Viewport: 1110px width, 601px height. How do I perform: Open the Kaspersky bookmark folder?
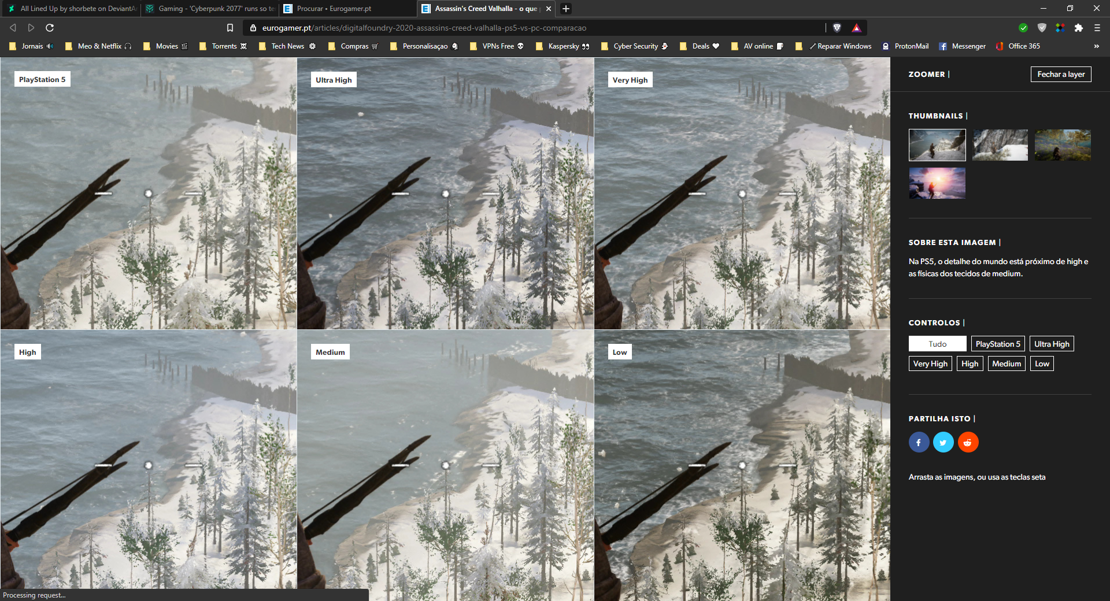pos(563,46)
